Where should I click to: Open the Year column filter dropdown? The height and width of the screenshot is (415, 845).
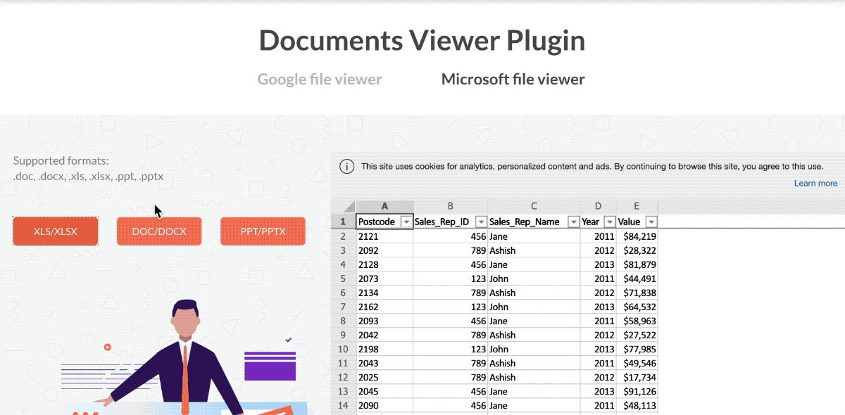(610, 222)
